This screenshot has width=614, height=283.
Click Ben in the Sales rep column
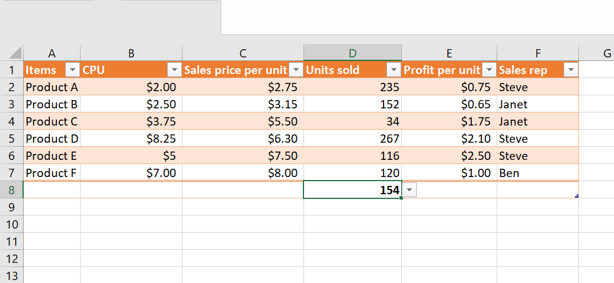click(x=538, y=173)
